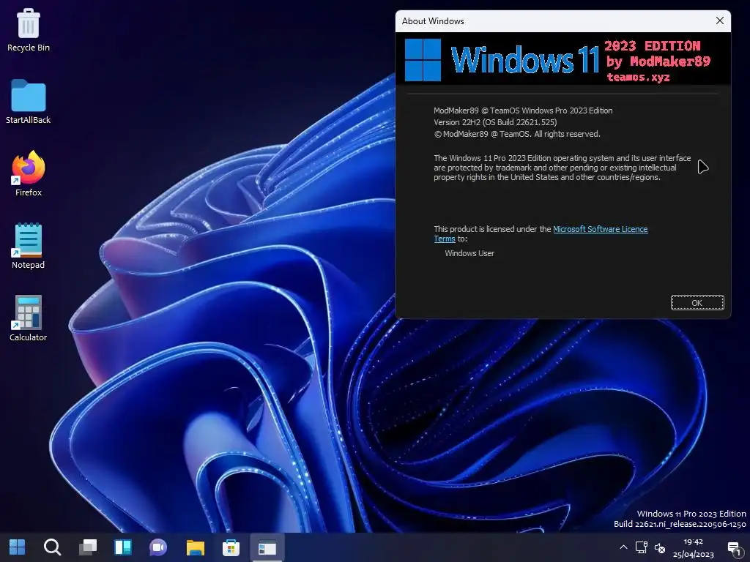Open the Start menu from taskbar
This screenshot has width=750, height=562.
click(18, 547)
